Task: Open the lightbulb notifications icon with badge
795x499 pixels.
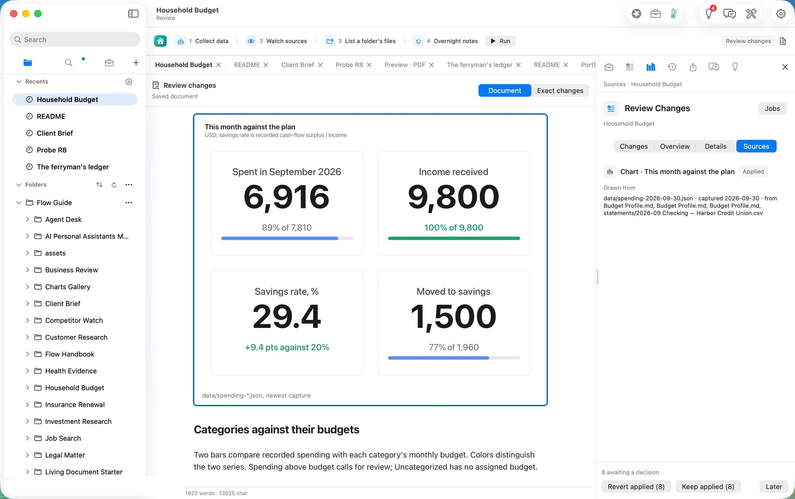Action: [709, 14]
